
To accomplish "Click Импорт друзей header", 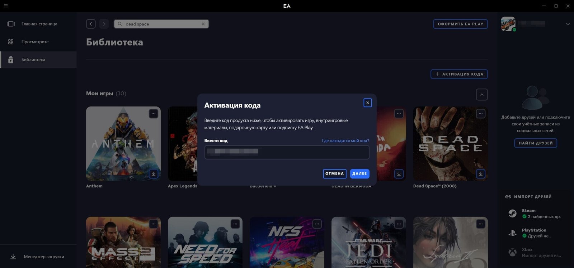I will pyautogui.click(x=528, y=197).
